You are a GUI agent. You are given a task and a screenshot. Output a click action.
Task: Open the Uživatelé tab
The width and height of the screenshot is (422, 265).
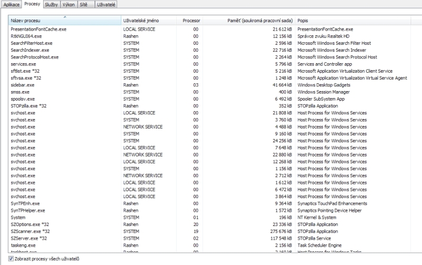(105, 4)
